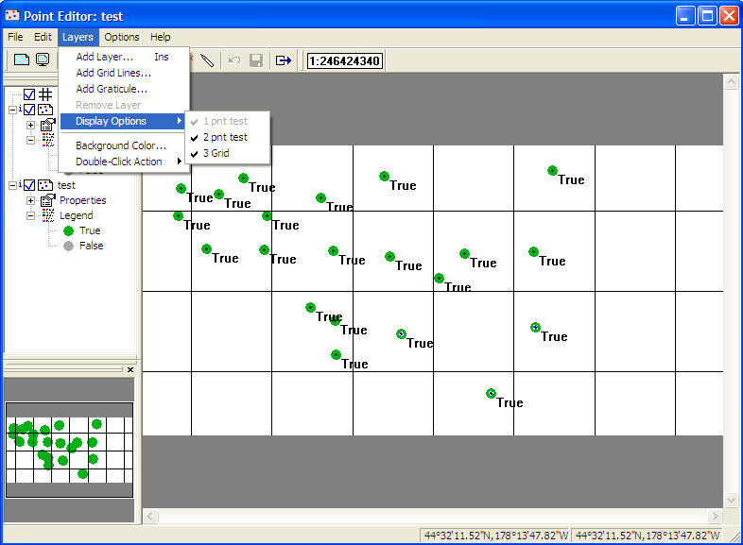Select the Legend tree label
Screen dimensions: 743x545
tap(77, 216)
